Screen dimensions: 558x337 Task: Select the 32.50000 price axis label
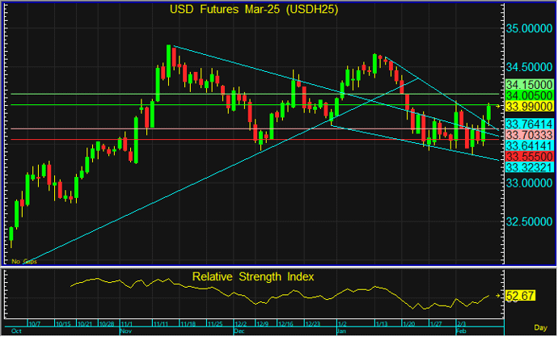pos(529,221)
